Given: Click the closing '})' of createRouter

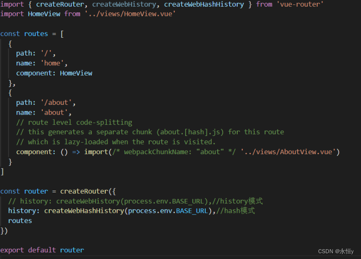Looking at the screenshot, I should click(x=4, y=231).
